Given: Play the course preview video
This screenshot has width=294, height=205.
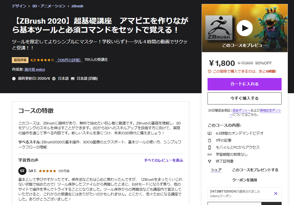Looking at the screenshot, I should [x=244, y=28].
